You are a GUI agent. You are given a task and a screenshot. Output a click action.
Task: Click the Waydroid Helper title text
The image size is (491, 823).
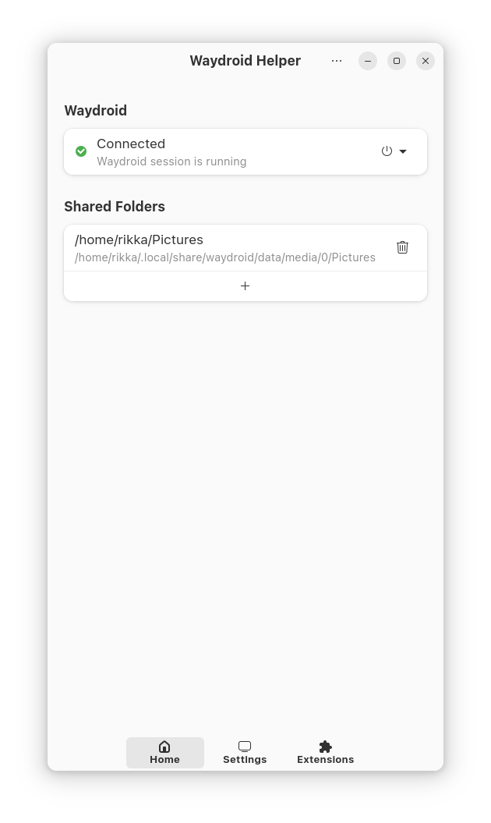coord(245,61)
